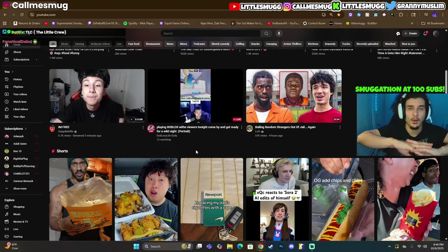The width and height of the screenshot is (448, 252).
Task: Open Your videos in sidebar
Action: pos(20,94)
